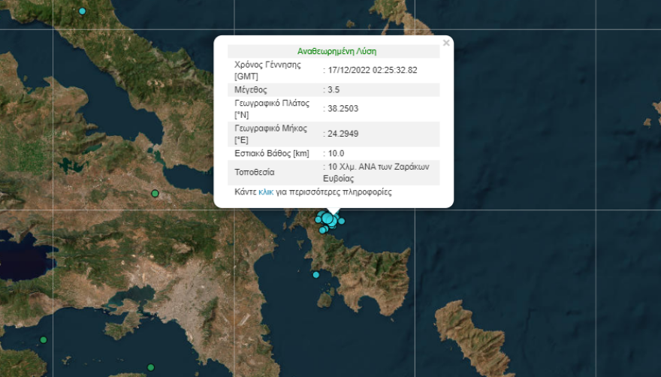
Task: Click the longitude value 24.2949
Action: 343,134
